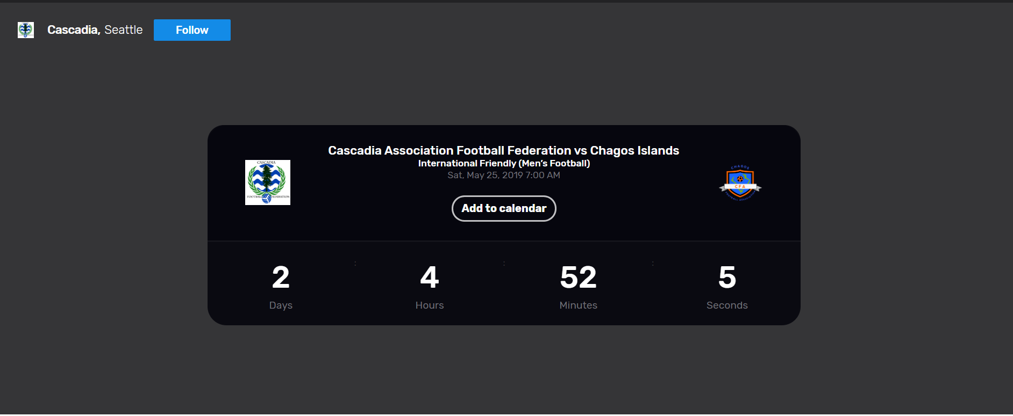Open the Cascadia team name link
1013x416 pixels.
74,30
